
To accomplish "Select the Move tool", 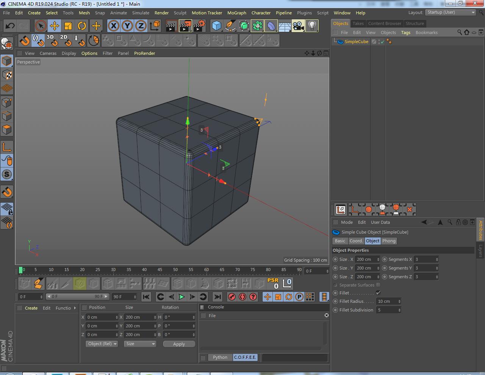I will click(x=55, y=26).
